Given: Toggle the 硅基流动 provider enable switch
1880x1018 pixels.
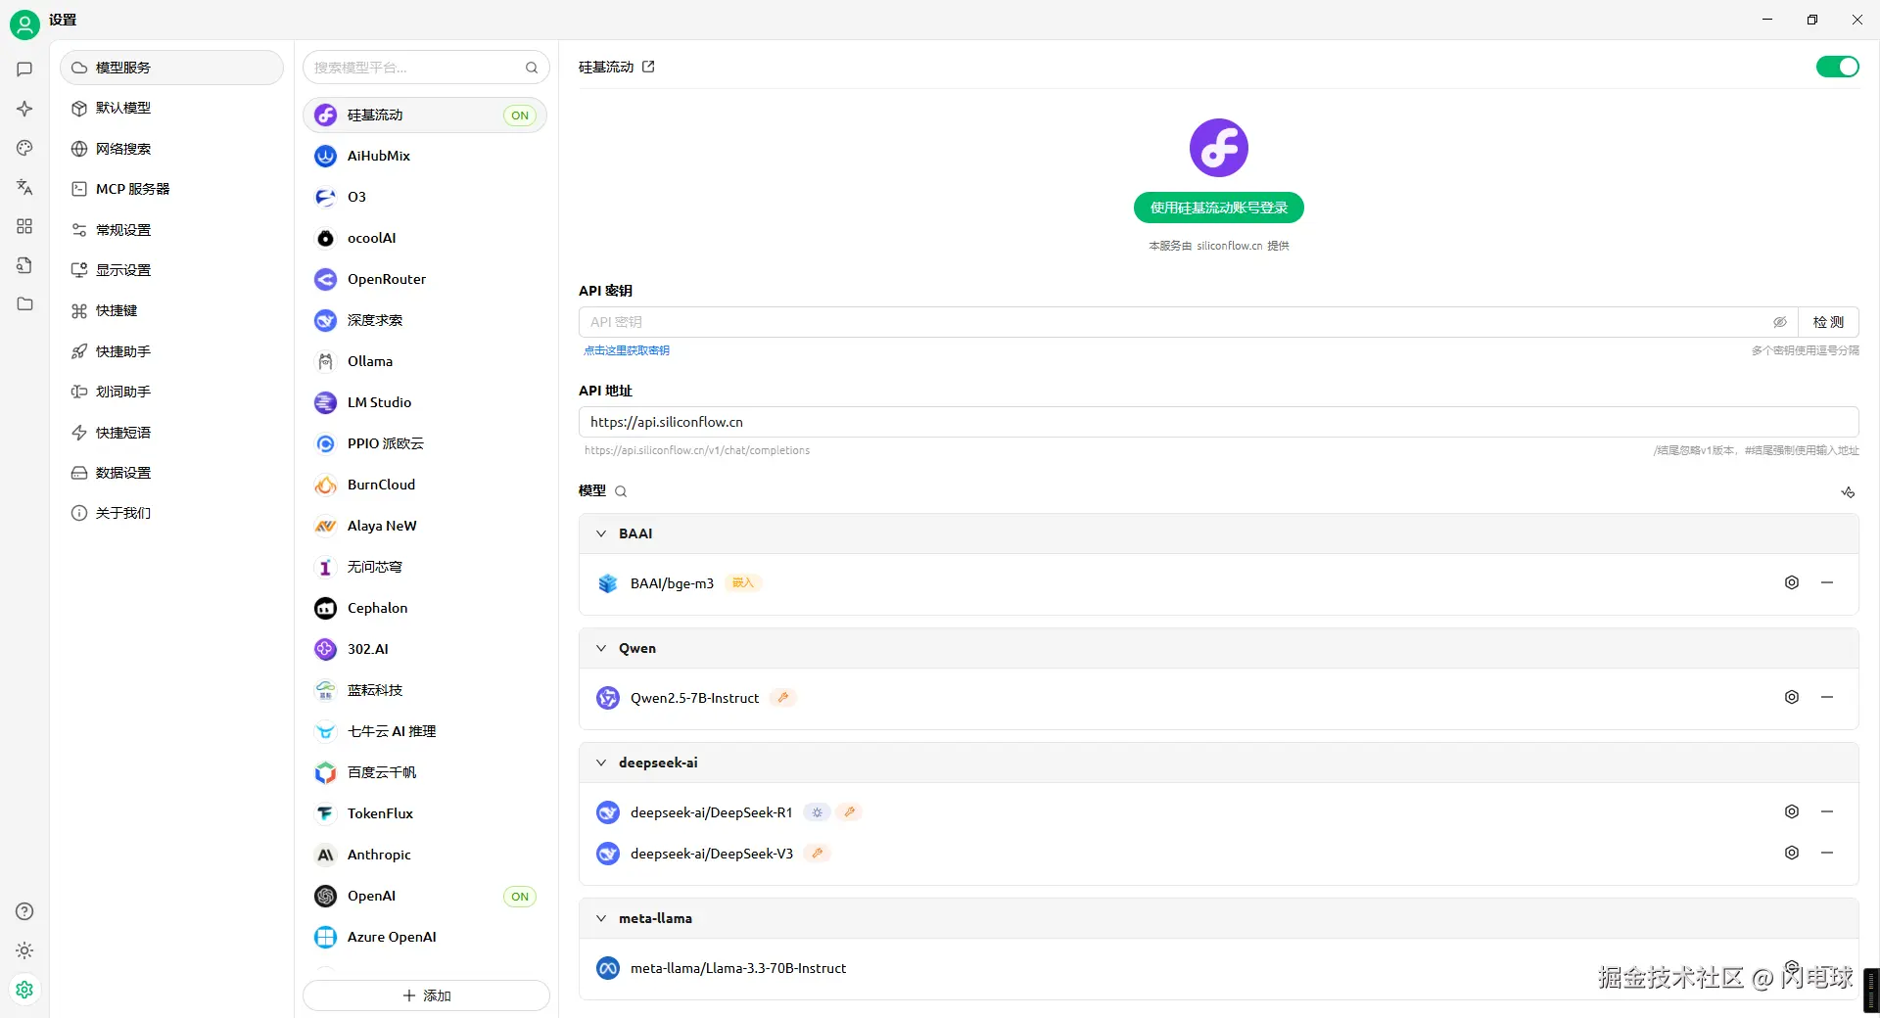Looking at the screenshot, I should click(x=1837, y=67).
